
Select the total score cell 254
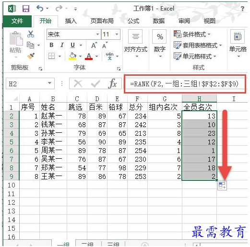137,151
